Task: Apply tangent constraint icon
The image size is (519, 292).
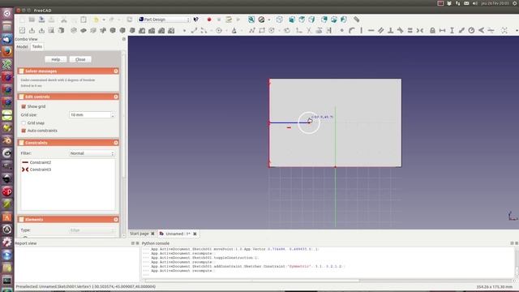Action: (x=400, y=31)
